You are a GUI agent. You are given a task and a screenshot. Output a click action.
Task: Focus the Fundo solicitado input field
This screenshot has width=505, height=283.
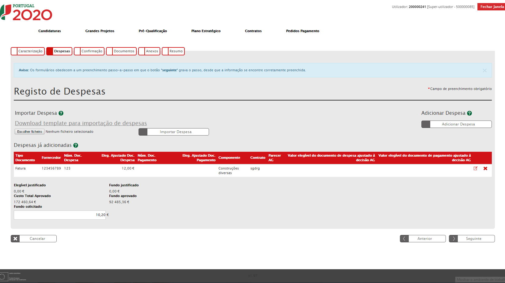60,215
